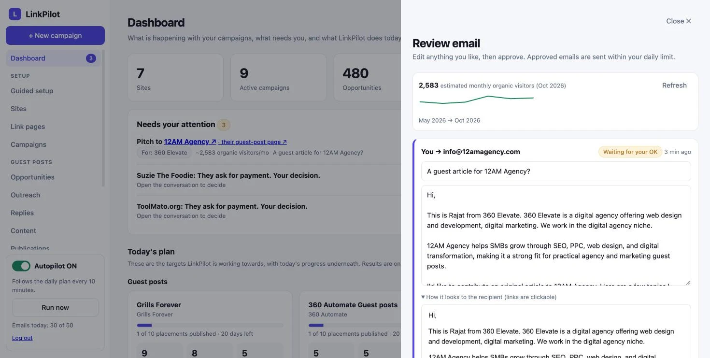Open the Outreach section
The image size is (710, 358).
point(25,195)
